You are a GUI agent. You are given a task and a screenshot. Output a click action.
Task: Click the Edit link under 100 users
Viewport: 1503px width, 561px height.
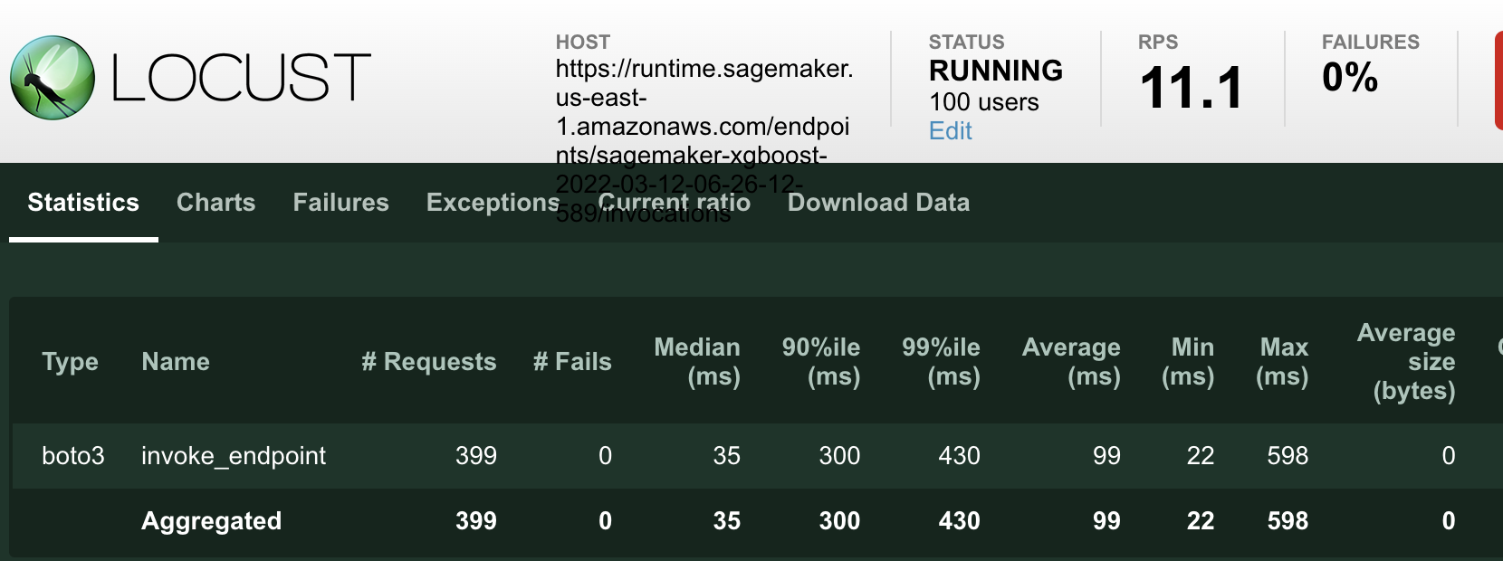(951, 131)
